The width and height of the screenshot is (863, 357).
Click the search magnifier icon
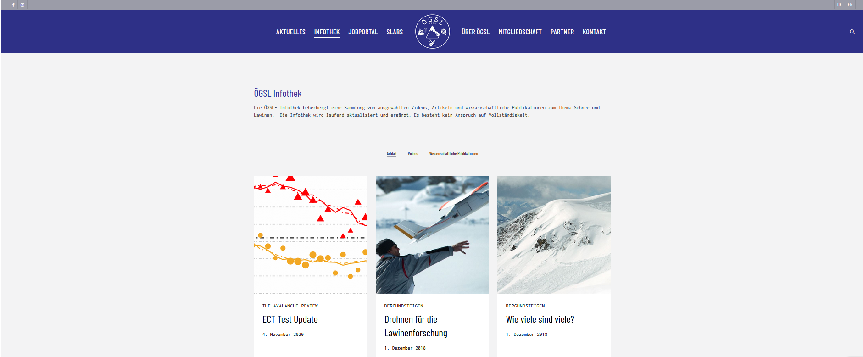[852, 32]
